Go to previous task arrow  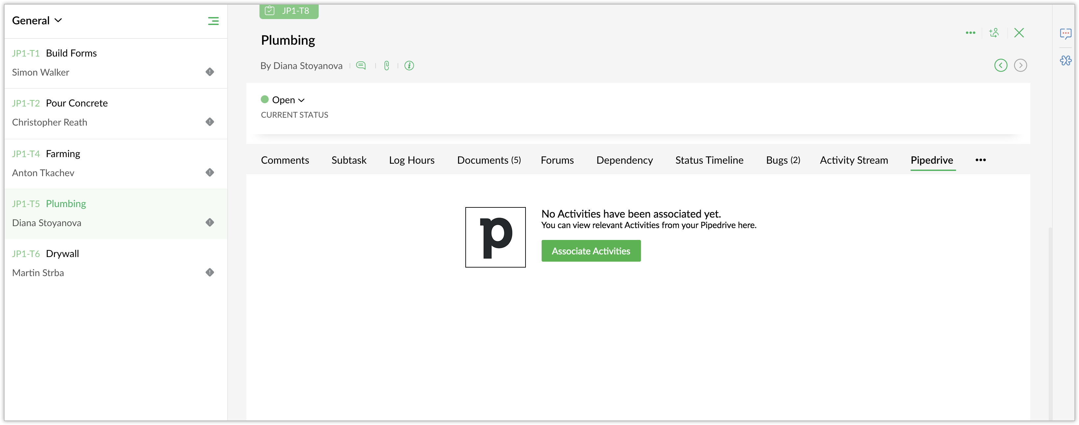1001,65
